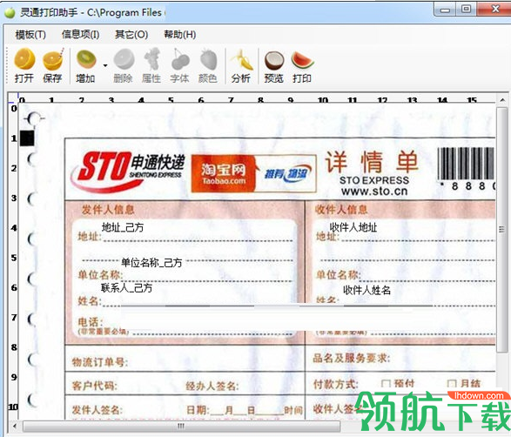Click the black square marker on the template

[27, 138]
